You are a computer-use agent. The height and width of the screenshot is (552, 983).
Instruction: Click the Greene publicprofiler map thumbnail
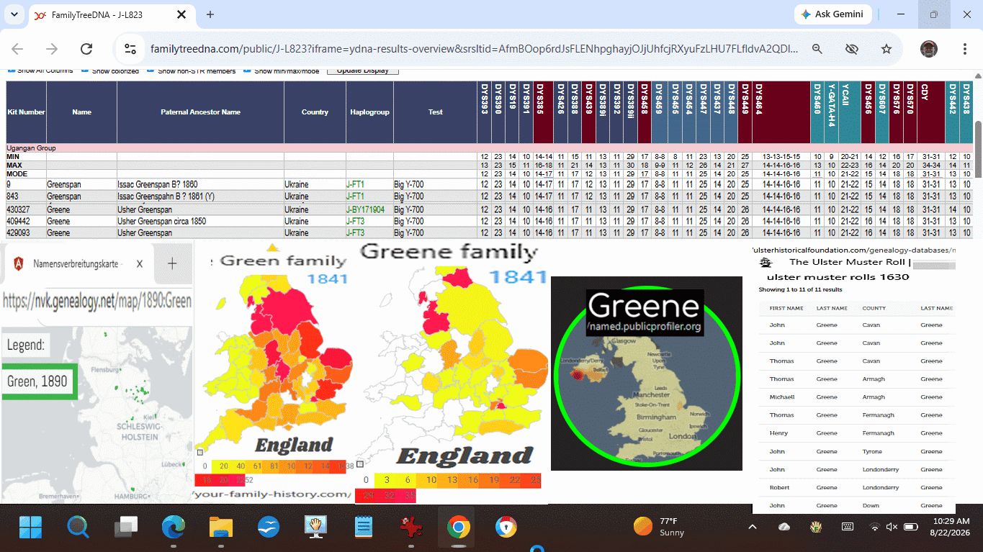647,374
